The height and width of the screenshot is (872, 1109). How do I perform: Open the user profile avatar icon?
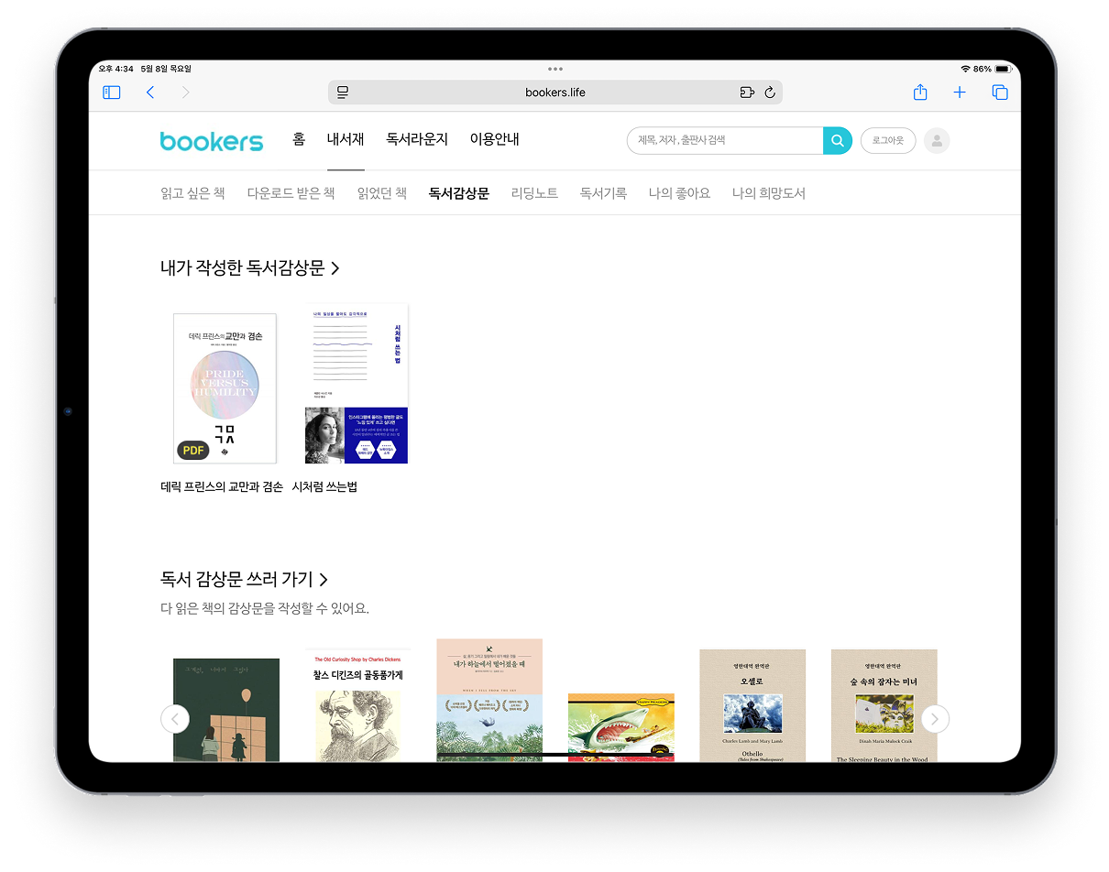coord(937,140)
